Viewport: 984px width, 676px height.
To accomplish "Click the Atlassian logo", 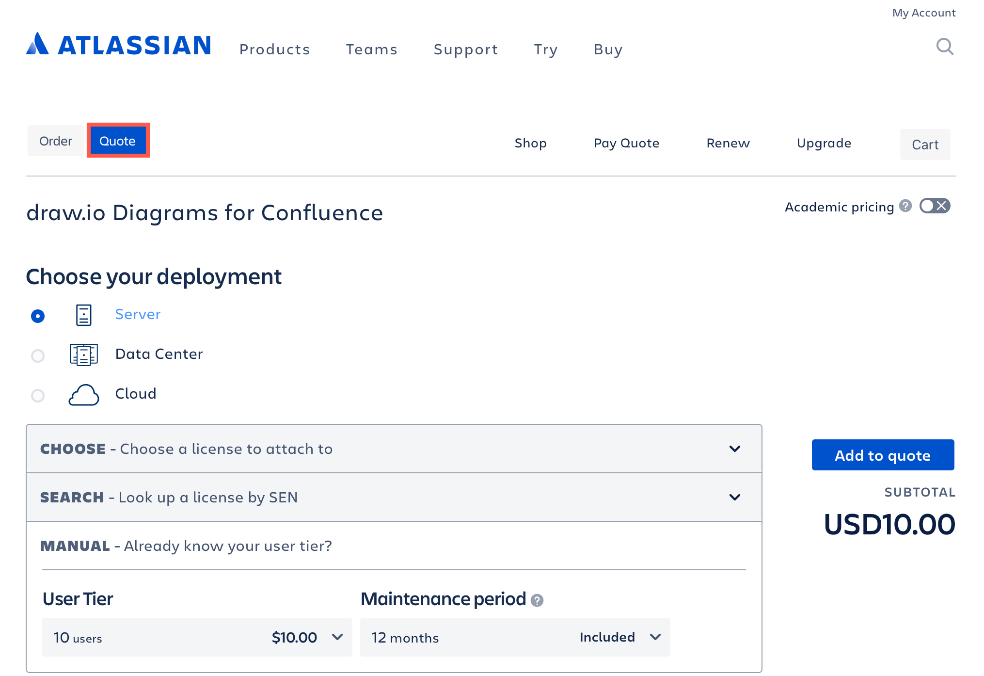I will (x=118, y=45).
